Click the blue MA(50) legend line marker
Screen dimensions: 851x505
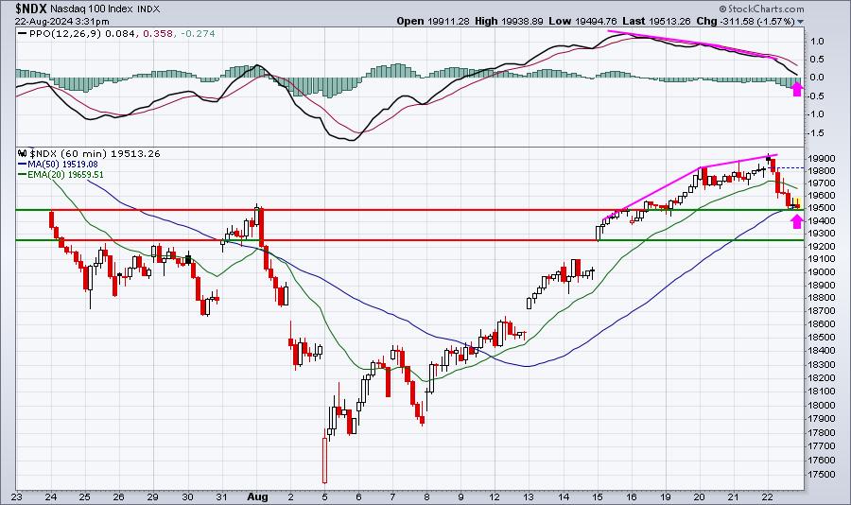point(23,164)
